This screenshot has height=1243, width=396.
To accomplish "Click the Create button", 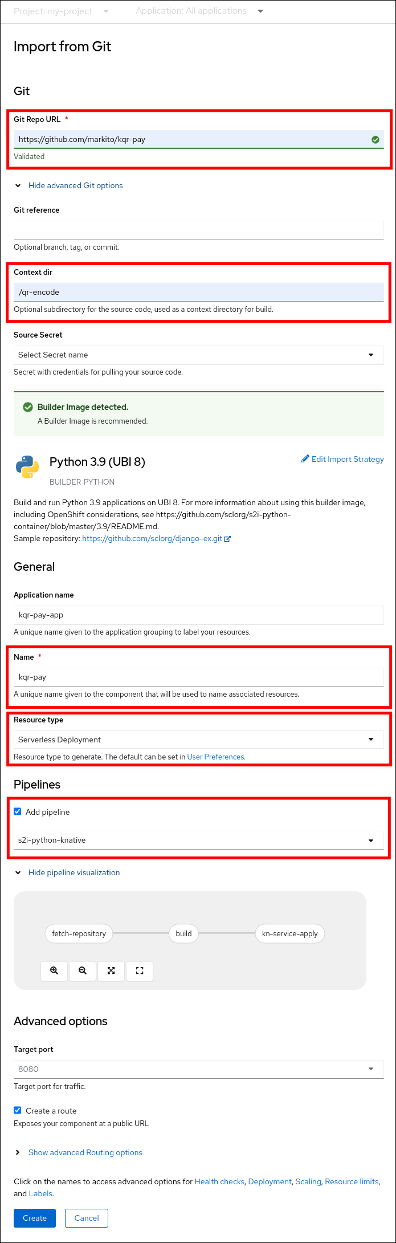I will 34,1218.
